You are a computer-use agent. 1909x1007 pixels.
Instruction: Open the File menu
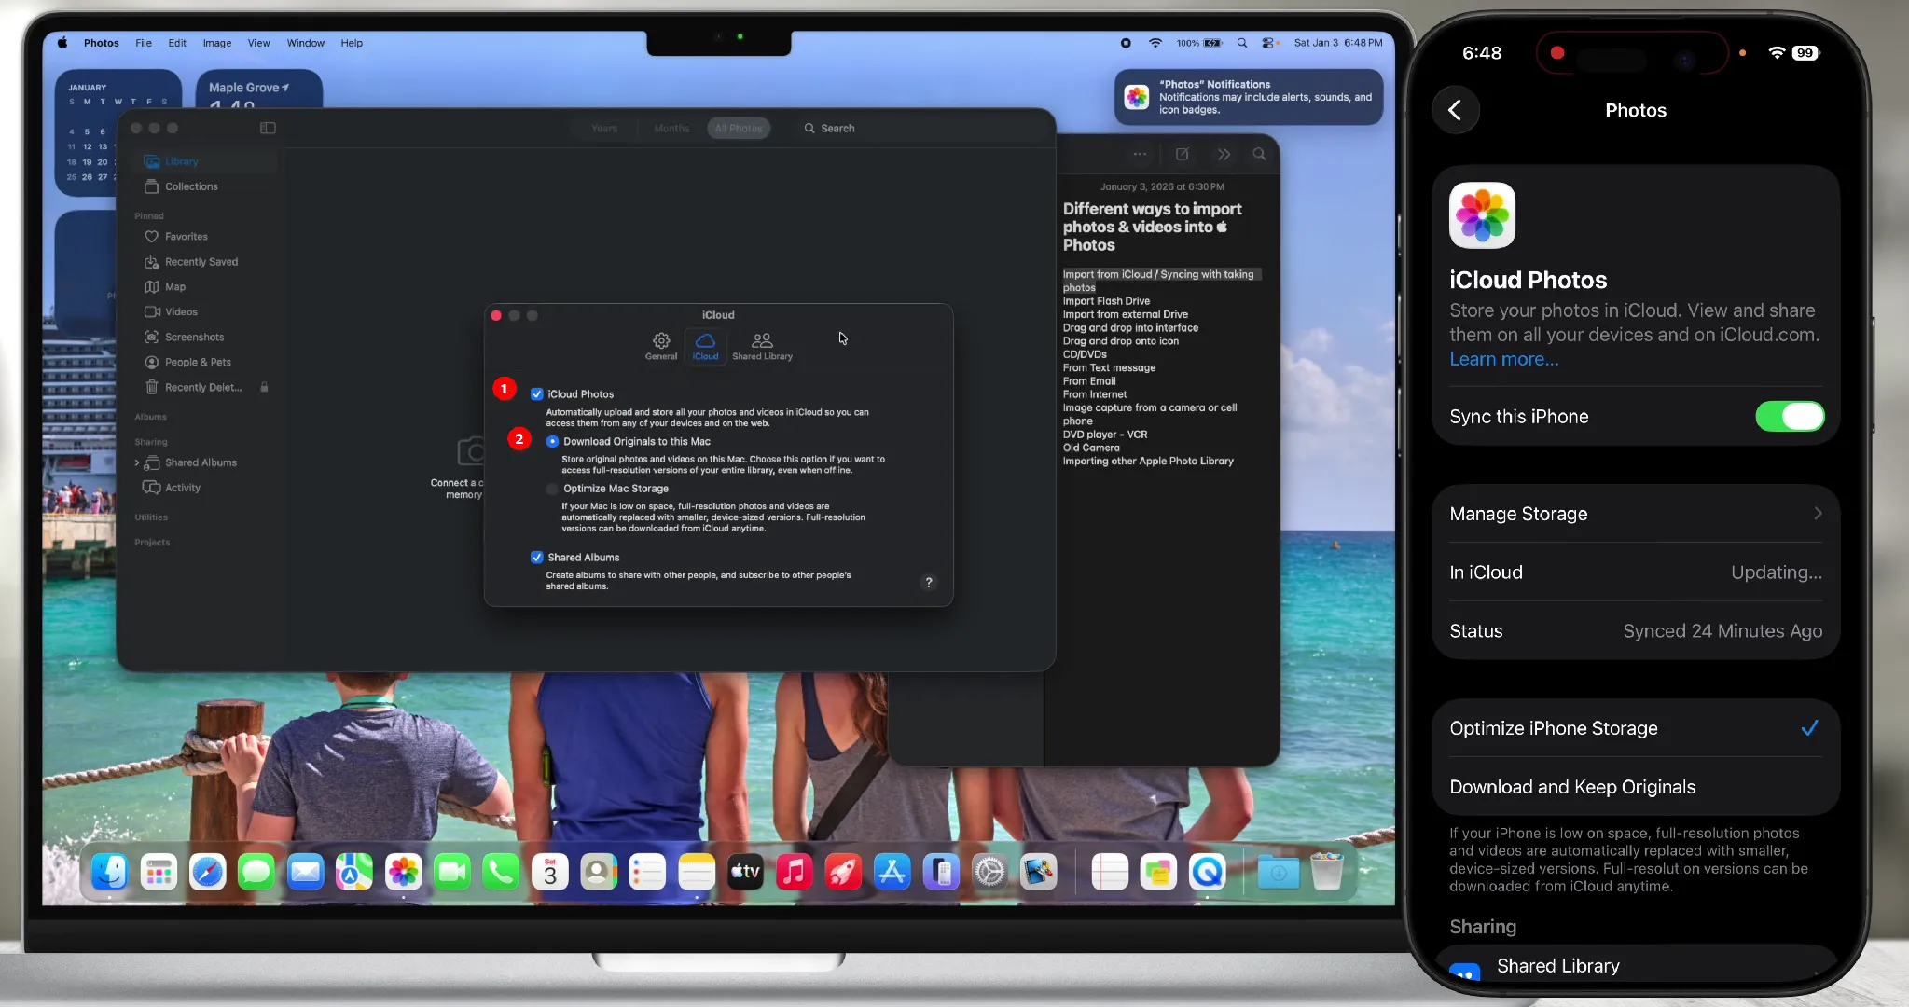[144, 43]
